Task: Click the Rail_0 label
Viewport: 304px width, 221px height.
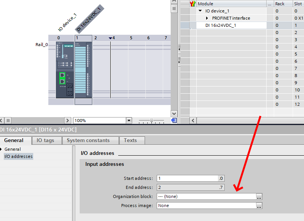Action: coord(42,45)
